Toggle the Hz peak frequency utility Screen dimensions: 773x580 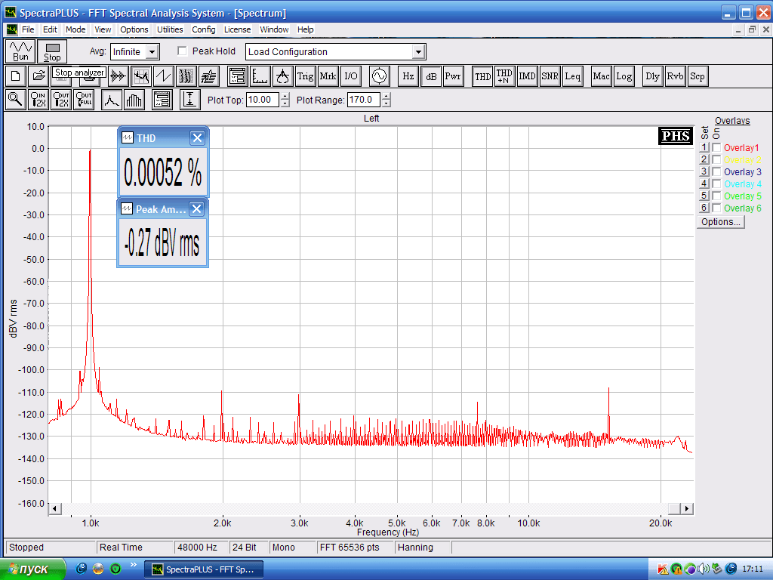408,76
